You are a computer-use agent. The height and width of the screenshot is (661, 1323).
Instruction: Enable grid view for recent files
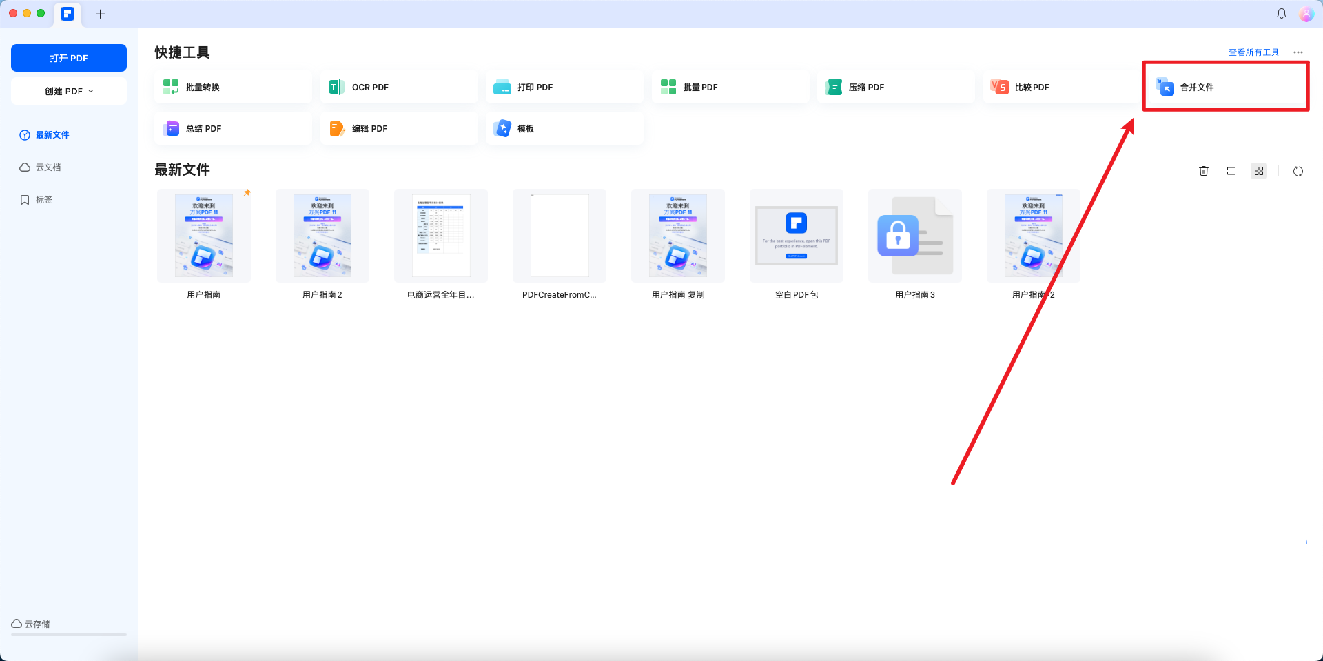pos(1259,171)
